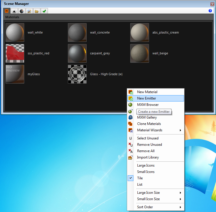Viewport: 216px width, 212px height.
Task: Switch to the Cameras tab icon
Action: coord(14,11)
